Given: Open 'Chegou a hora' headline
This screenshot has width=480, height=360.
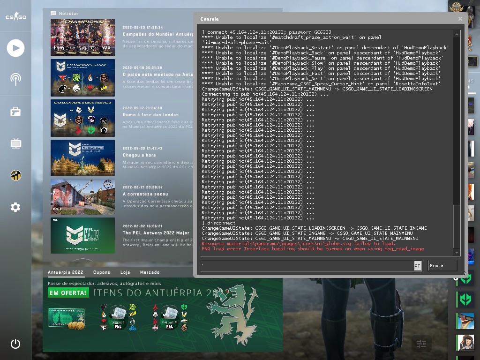Looking at the screenshot, I should pos(139,155).
